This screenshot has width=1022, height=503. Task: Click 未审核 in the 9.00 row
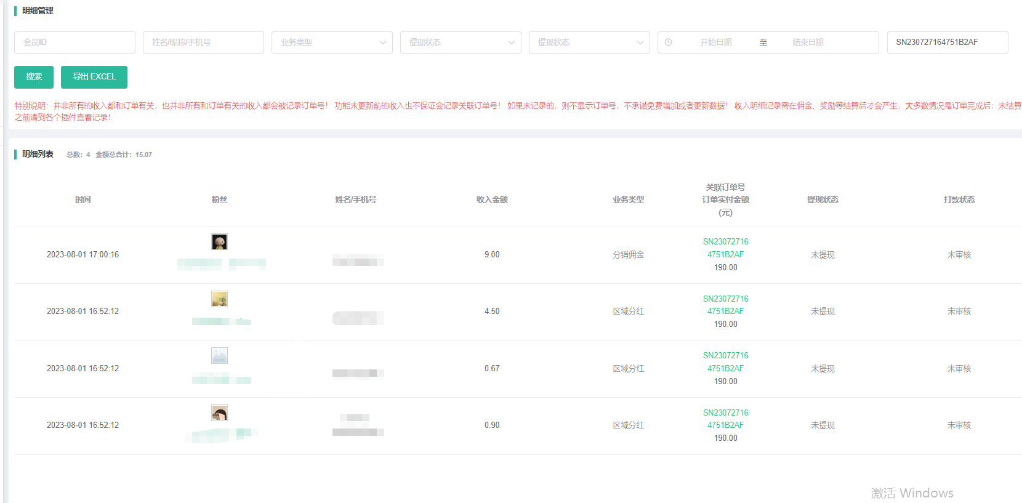click(x=959, y=255)
